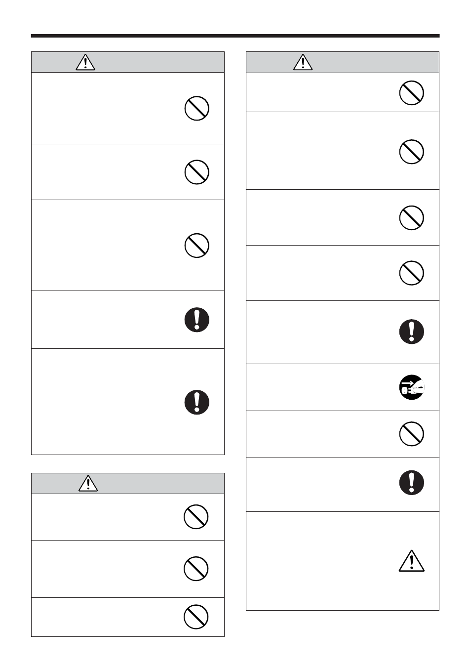The width and height of the screenshot is (469, 668).
Task: Click the prohibition icon in the right table's second row
Action: click(x=412, y=151)
